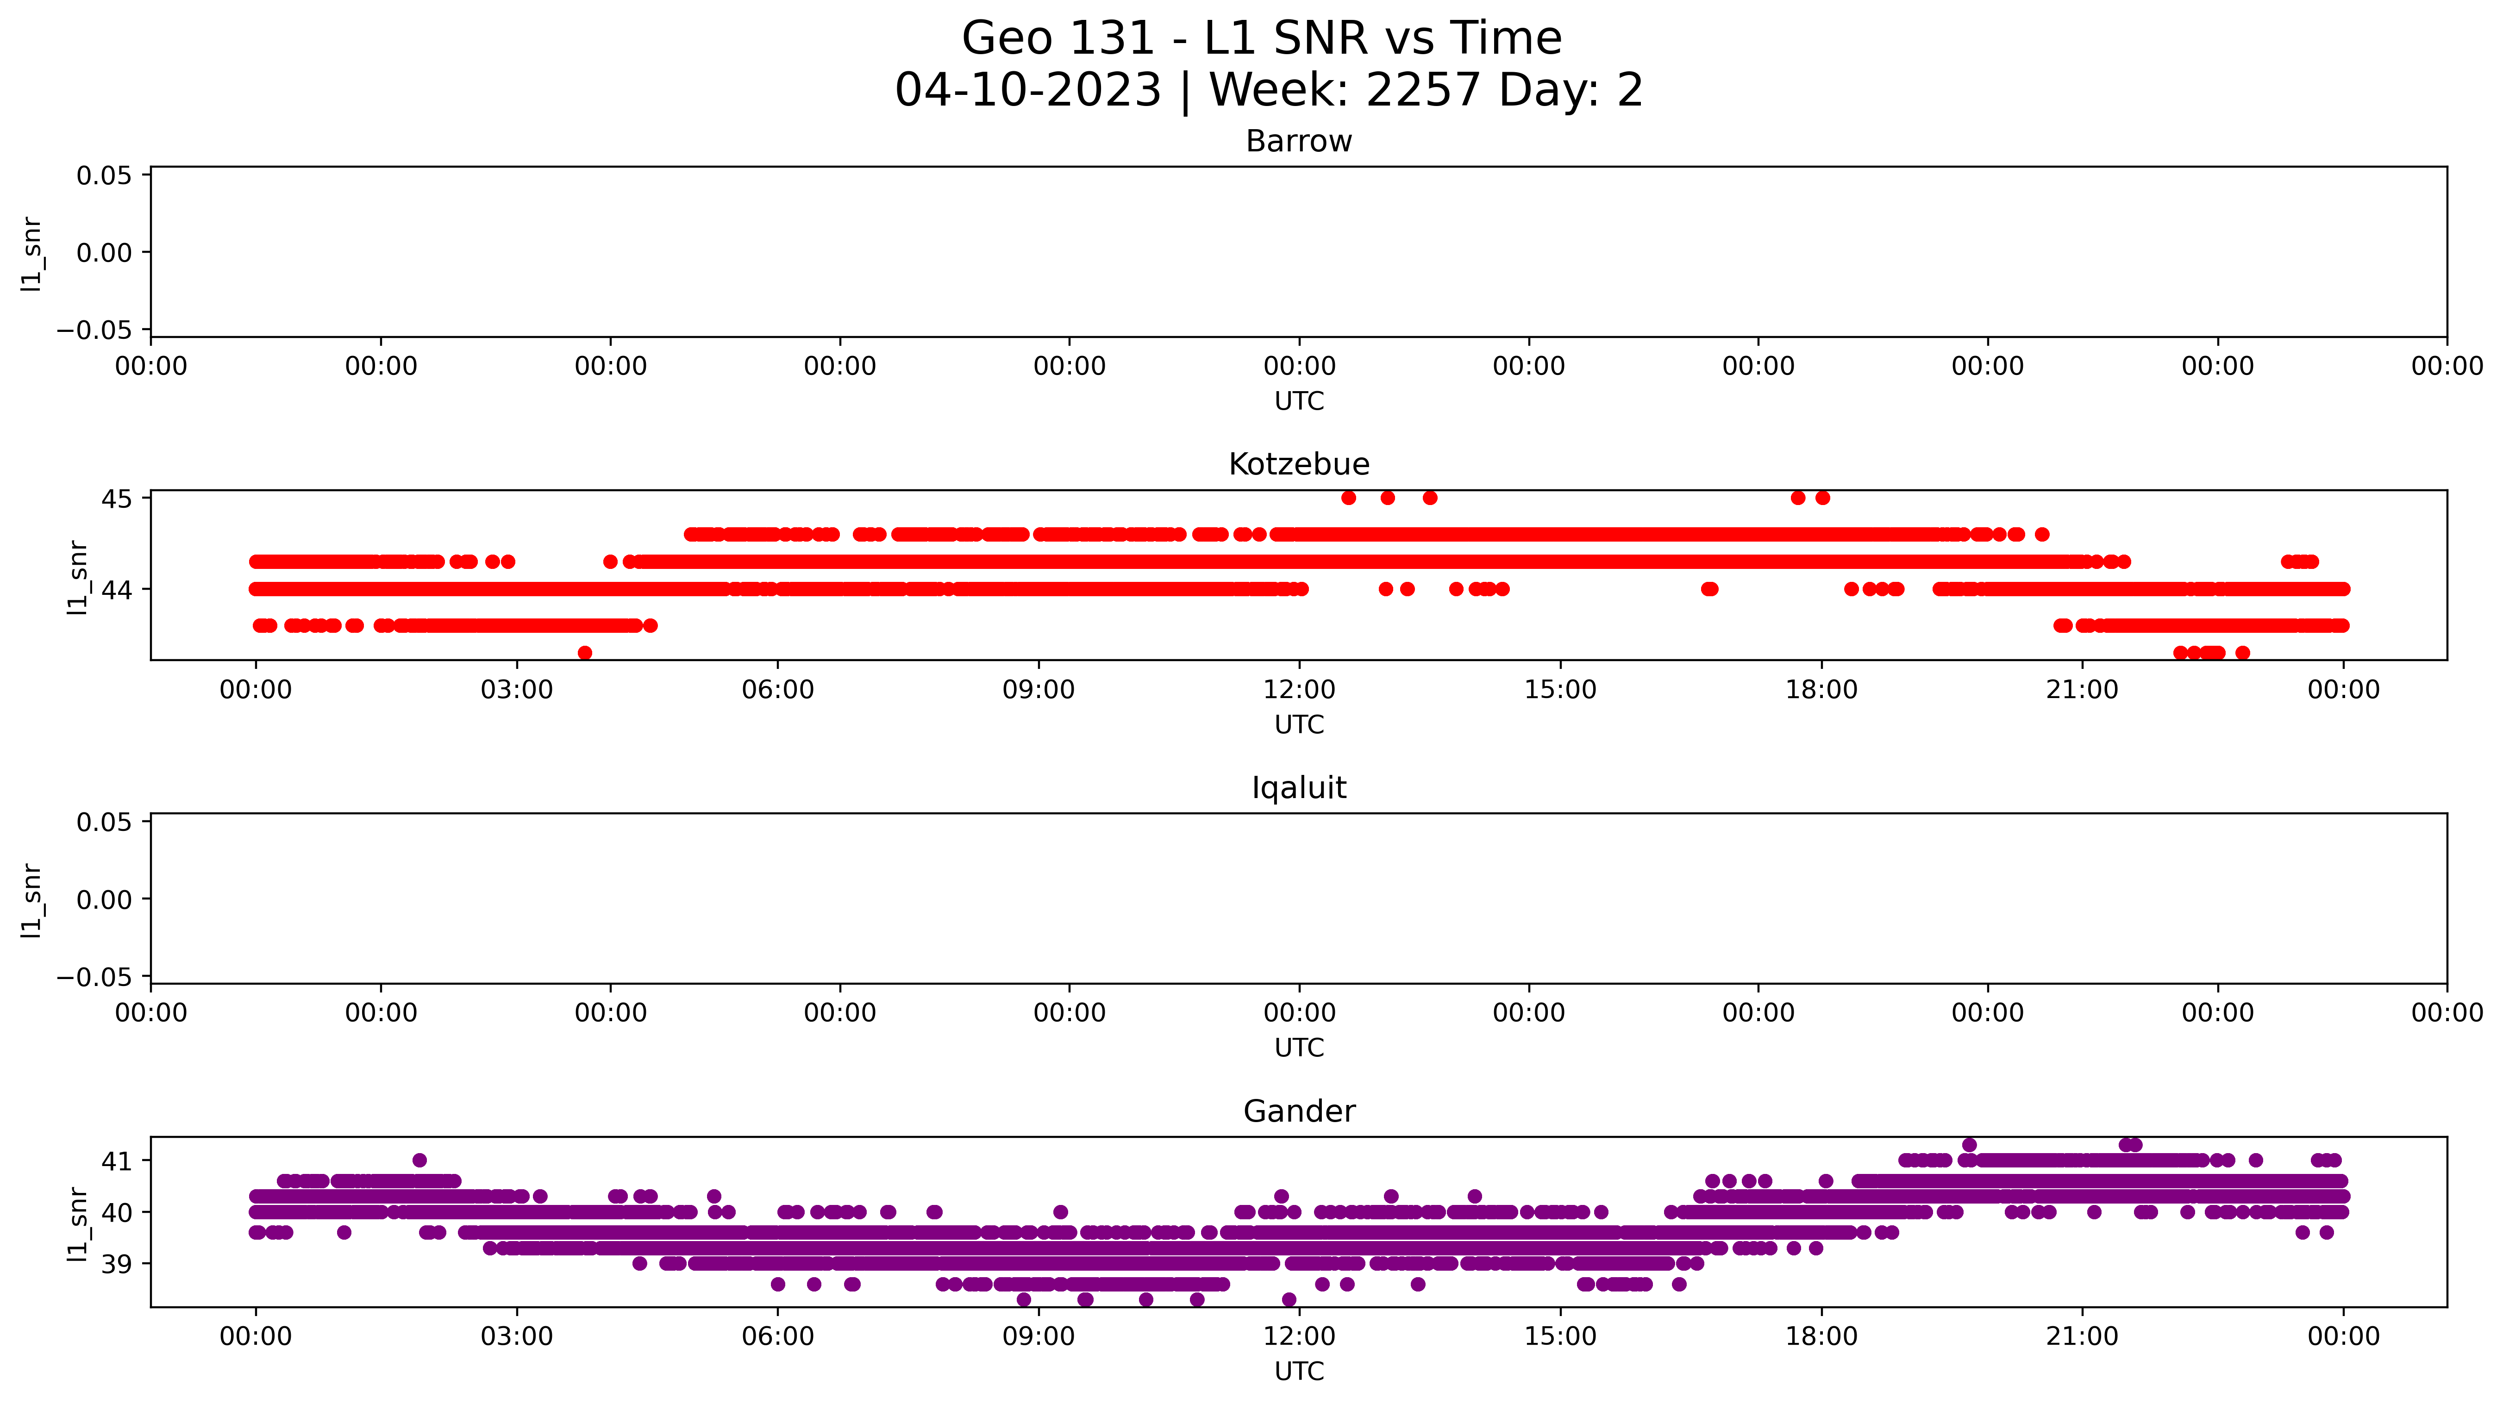2503x1404 pixels.
Task: Click the 06:00 x-tick on the Gander plot
Action: (x=777, y=1336)
